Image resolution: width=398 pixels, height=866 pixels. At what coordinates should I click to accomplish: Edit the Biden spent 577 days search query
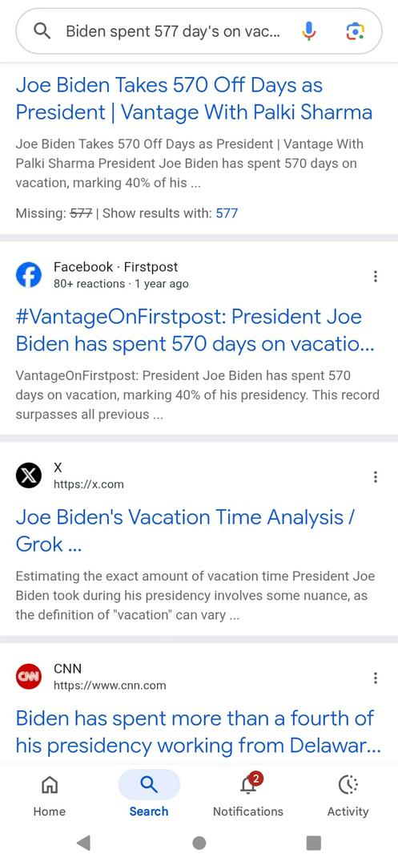coord(173,31)
